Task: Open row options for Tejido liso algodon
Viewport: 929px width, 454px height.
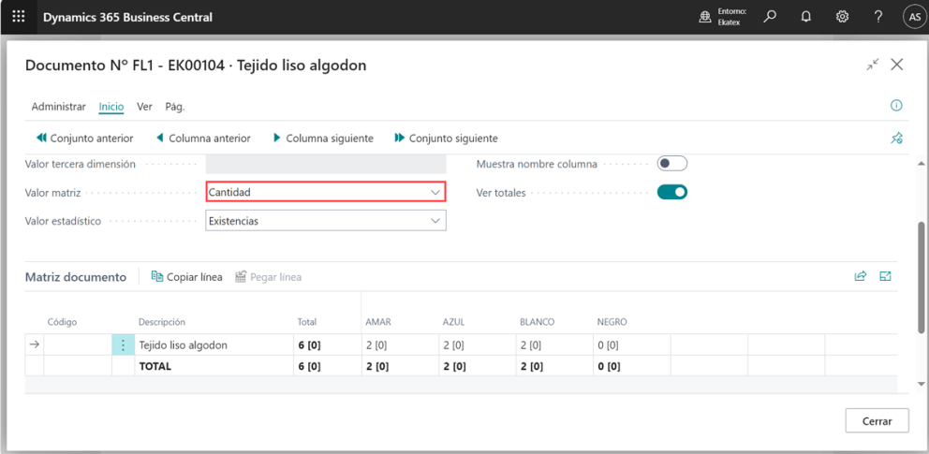Action: coord(123,345)
